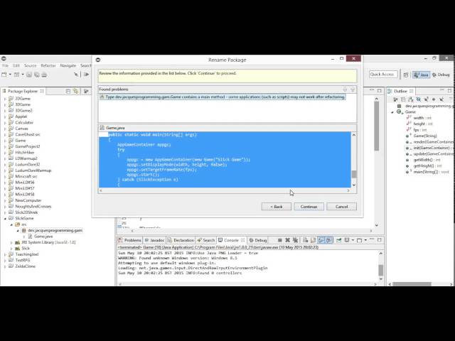The image size is (455, 341).
Task: Click the Open Perspective icon
Action: pyautogui.click(x=406, y=75)
